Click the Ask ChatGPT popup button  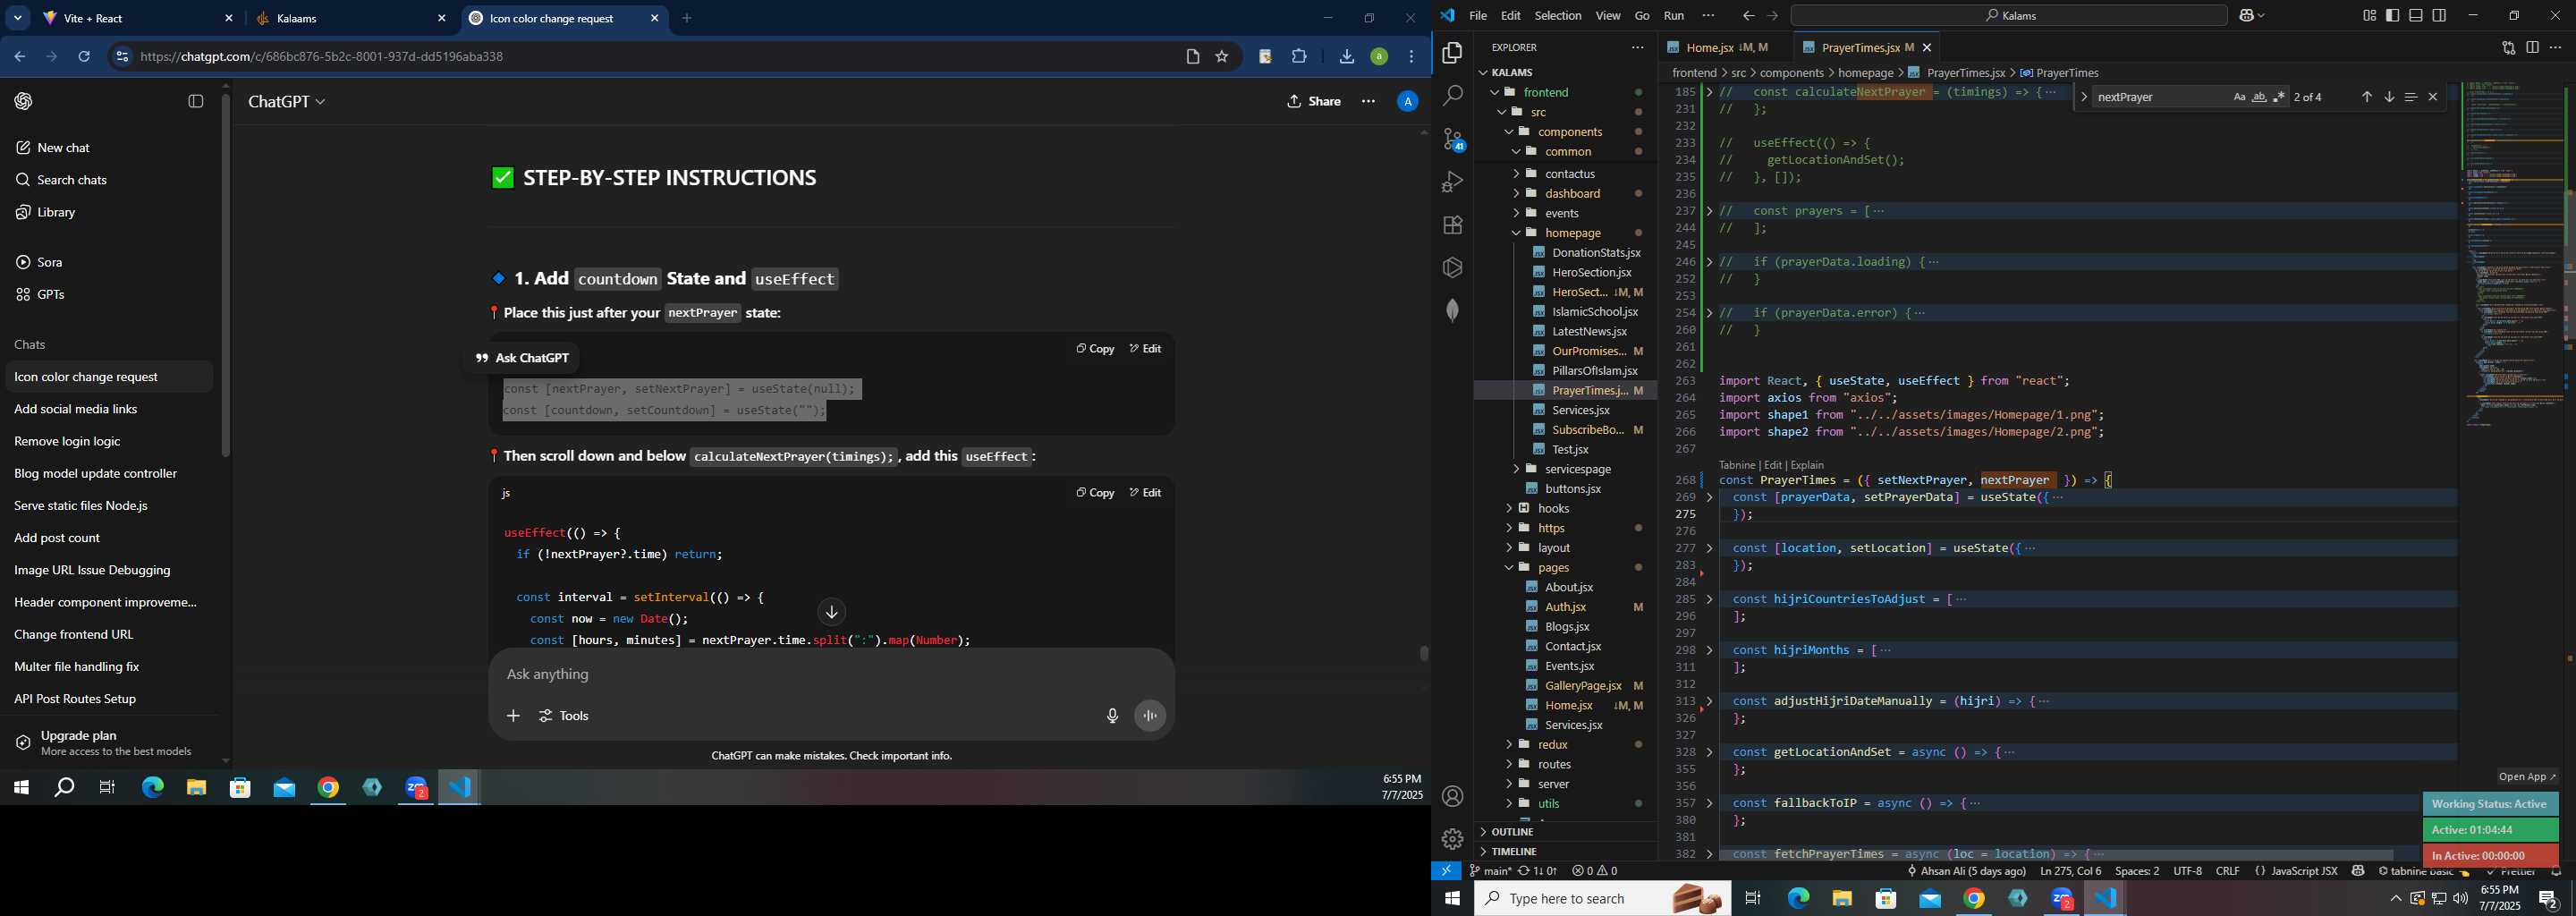522,358
